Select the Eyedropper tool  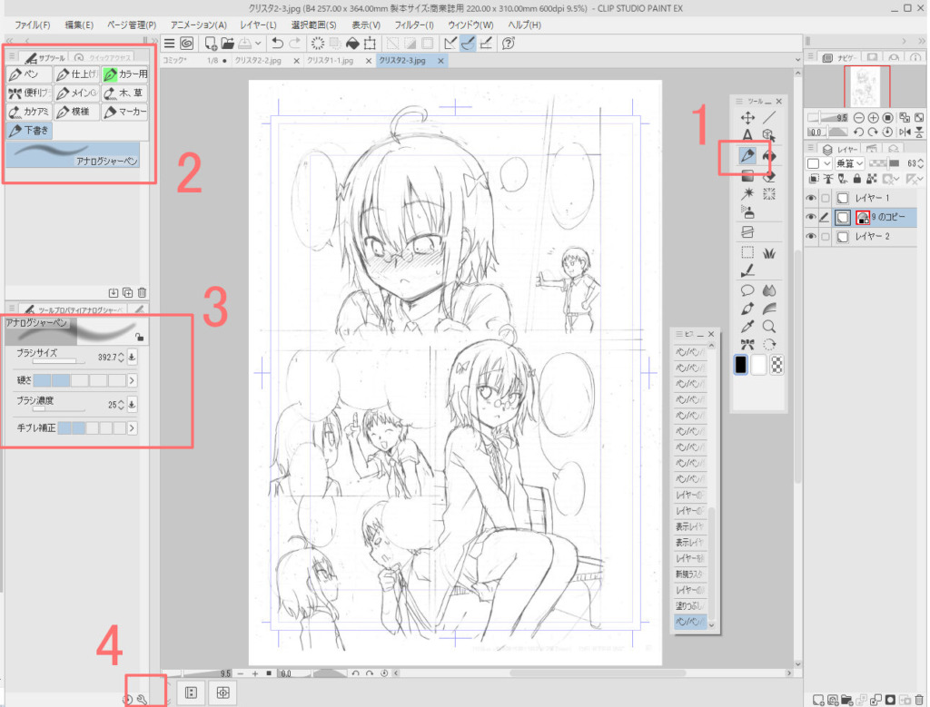point(747,327)
